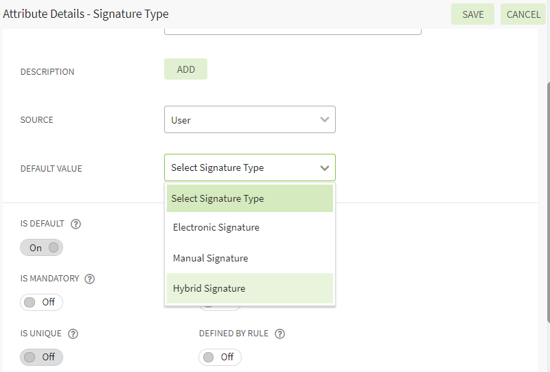Click the SOURCE dropdown chevron arrow
The height and width of the screenshot is (372, 550).
(325, 119)
